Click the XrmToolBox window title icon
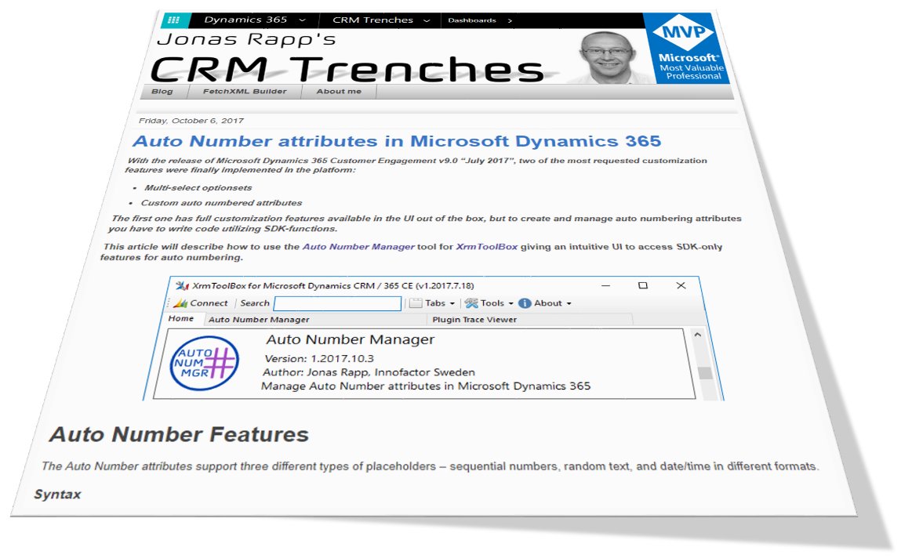901x558 pixels. tap(182, 285)
